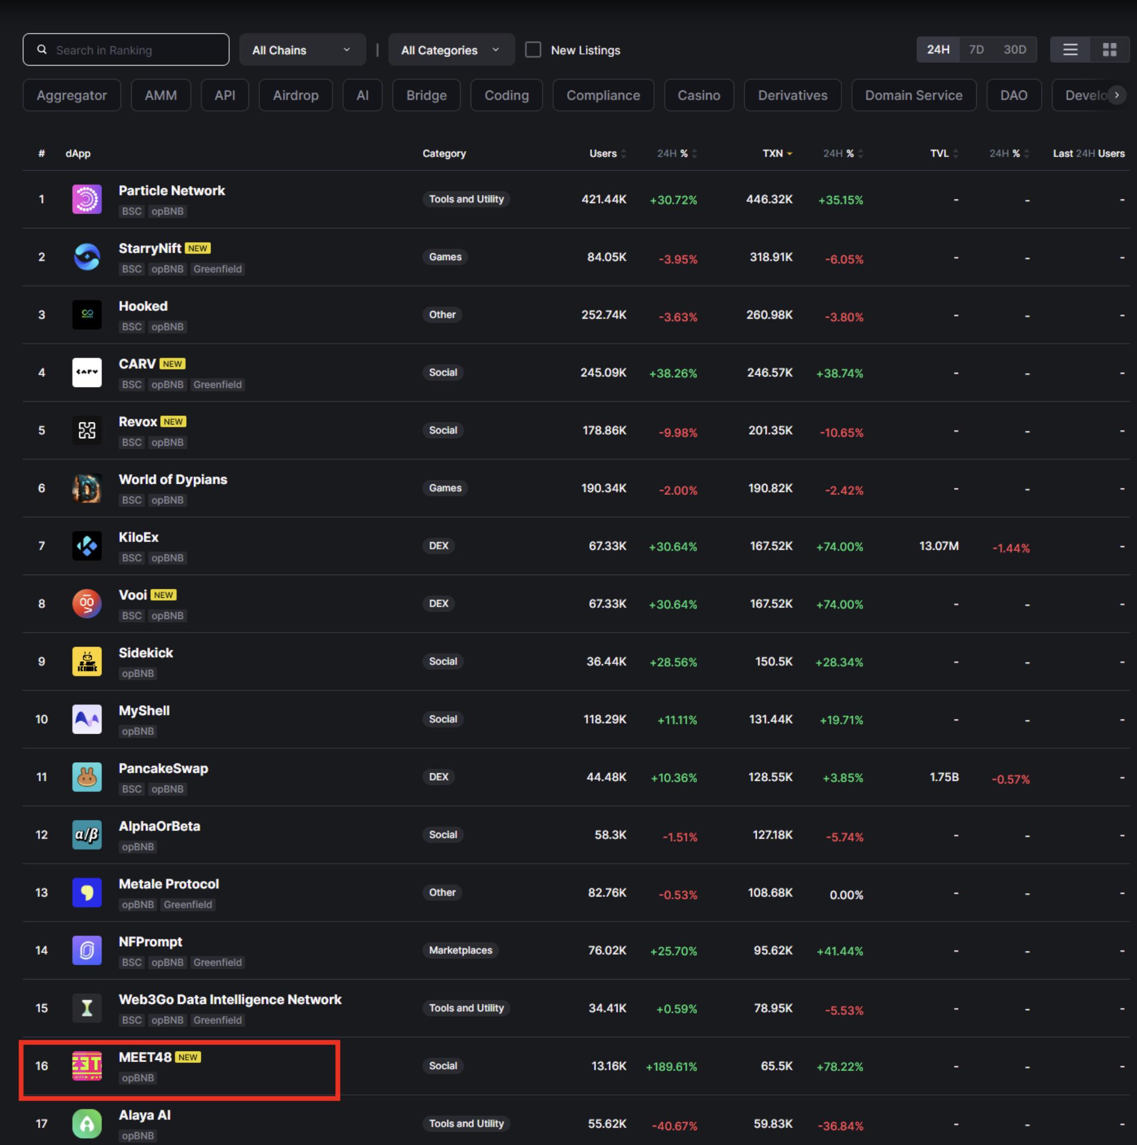
Task: Switch to grid view layout icon
Action: [1109, 50]
